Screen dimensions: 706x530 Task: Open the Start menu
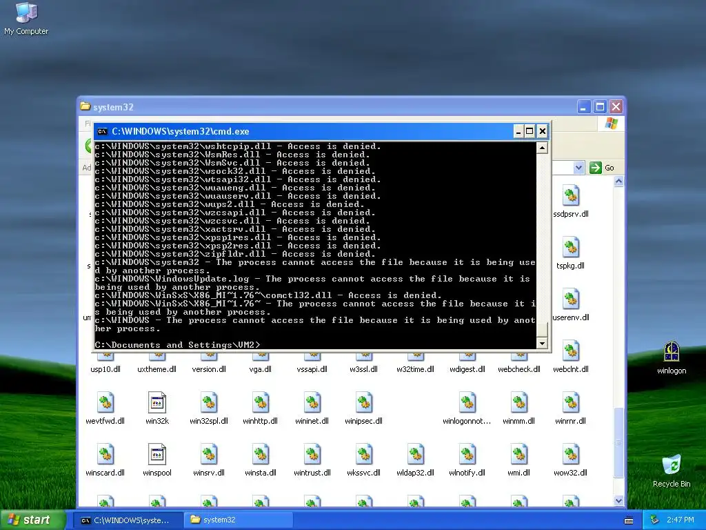click(x=33, y=520)
